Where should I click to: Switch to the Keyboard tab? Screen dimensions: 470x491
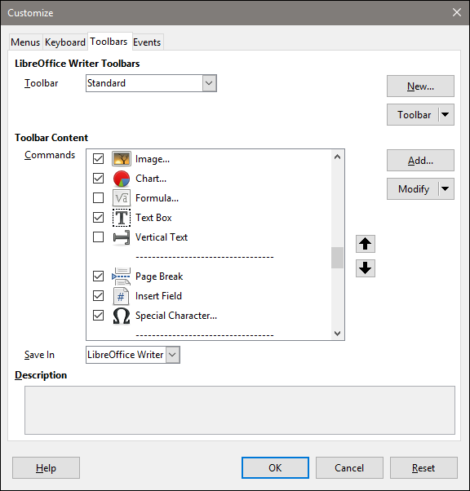(x=65, y=42)
